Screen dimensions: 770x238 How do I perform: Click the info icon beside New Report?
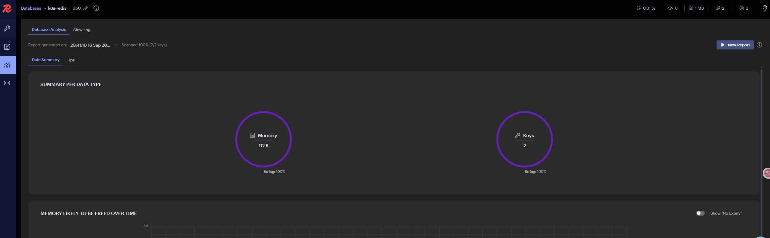click(x=759, y=45)
